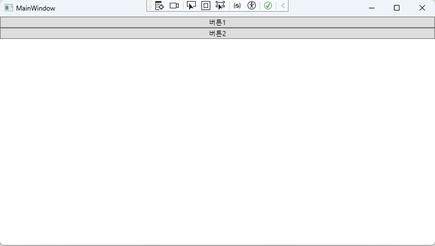Viewport: 435px width, 246px height.
Task: Click the MainWindow title text
Action: (36, 8)
